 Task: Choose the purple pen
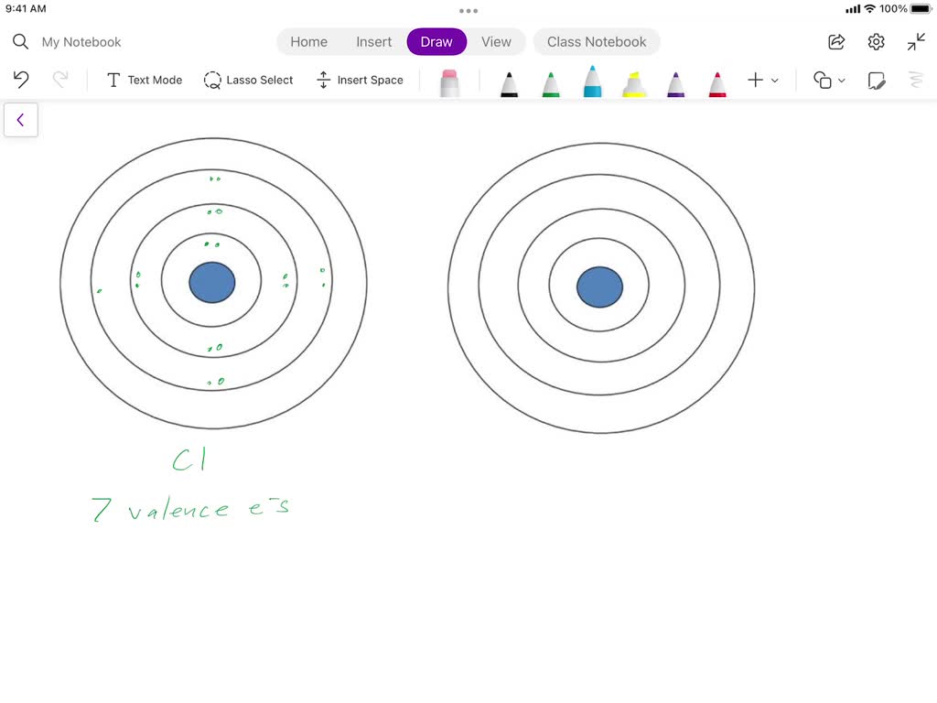click(x=675, y=81)
